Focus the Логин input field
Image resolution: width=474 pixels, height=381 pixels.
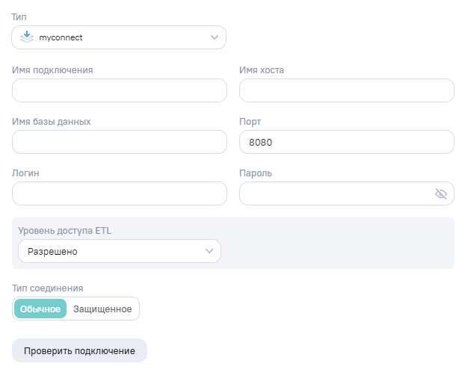120,193
